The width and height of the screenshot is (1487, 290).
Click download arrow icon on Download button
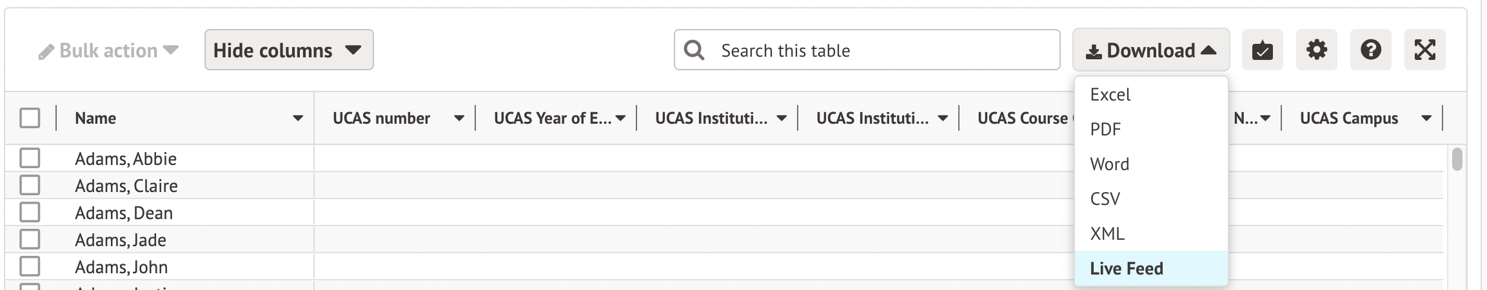1093,52
